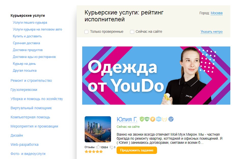This screenshot has width=240, height=159.
Task: Click the blue '500+' hexagon badge
Action: tap(159, 119)
